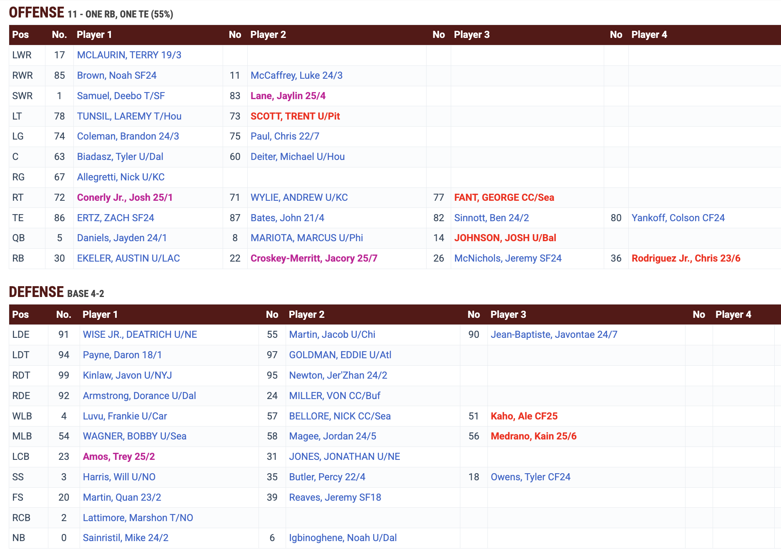Click JONES, JONATHAN U/NE link
This screenshot has height=554, width=781.
point(344,457)
